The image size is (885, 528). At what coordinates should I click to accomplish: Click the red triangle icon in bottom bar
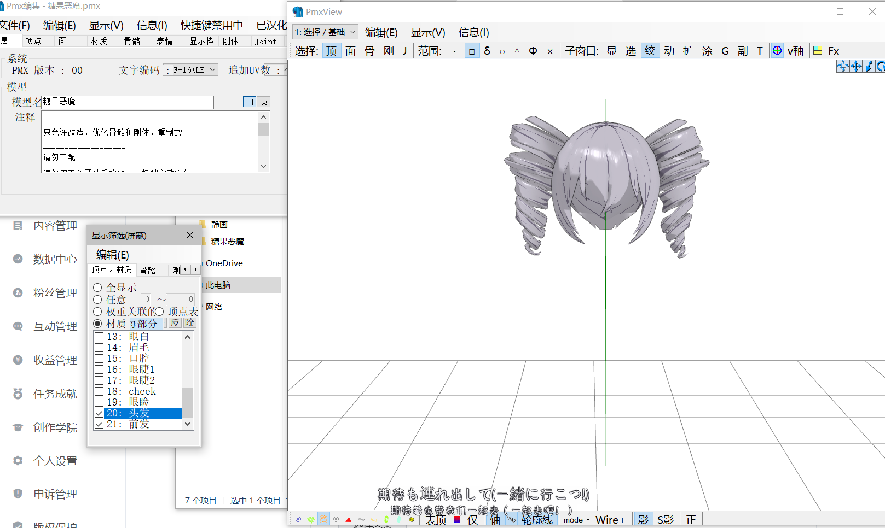(349, 520)
